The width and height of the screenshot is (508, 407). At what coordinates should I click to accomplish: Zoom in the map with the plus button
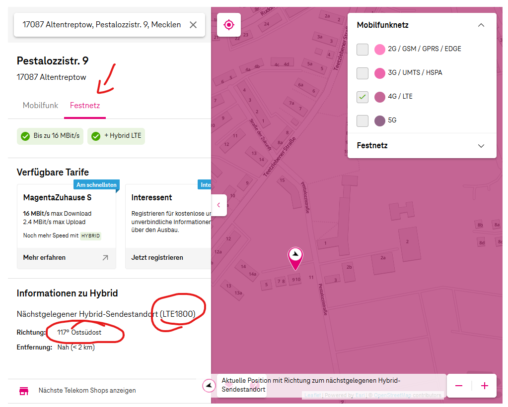pos(485,386)
